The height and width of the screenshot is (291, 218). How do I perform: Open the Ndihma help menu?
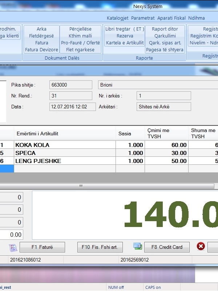click(x=196, y=18)
